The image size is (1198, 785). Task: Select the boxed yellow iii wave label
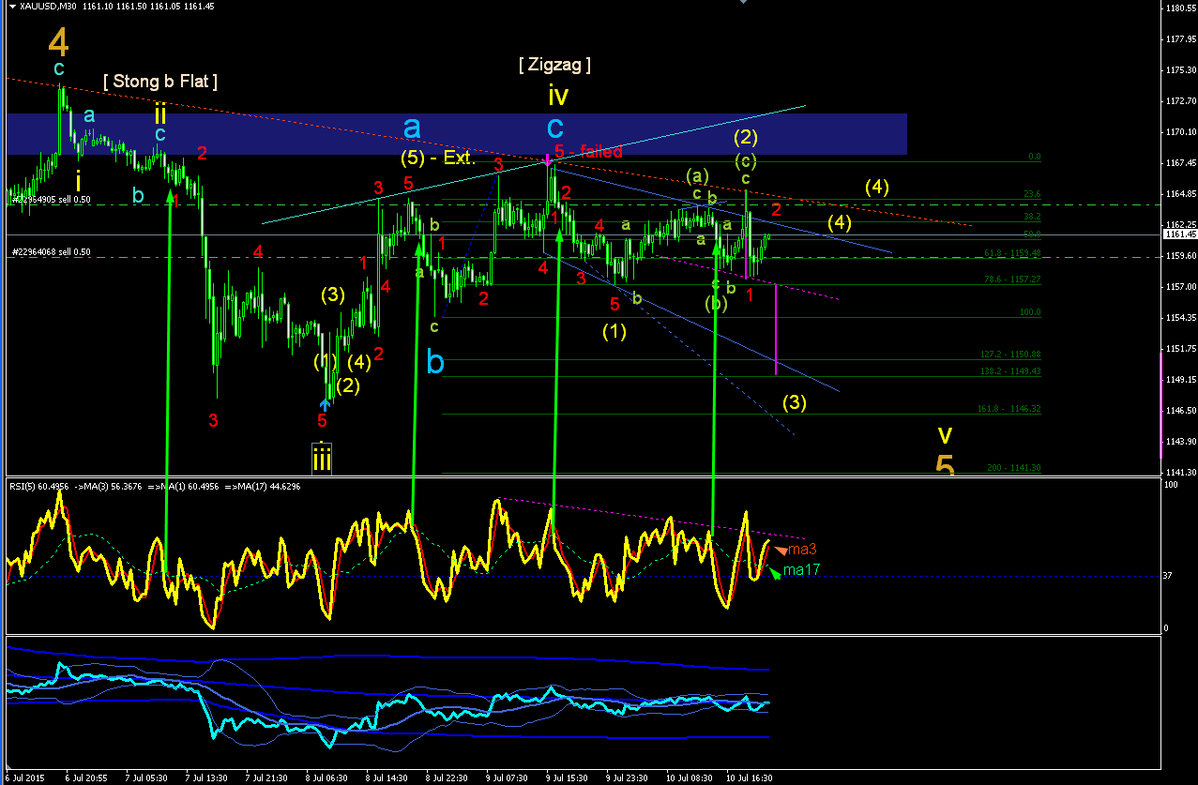click(x=322, y=458)
